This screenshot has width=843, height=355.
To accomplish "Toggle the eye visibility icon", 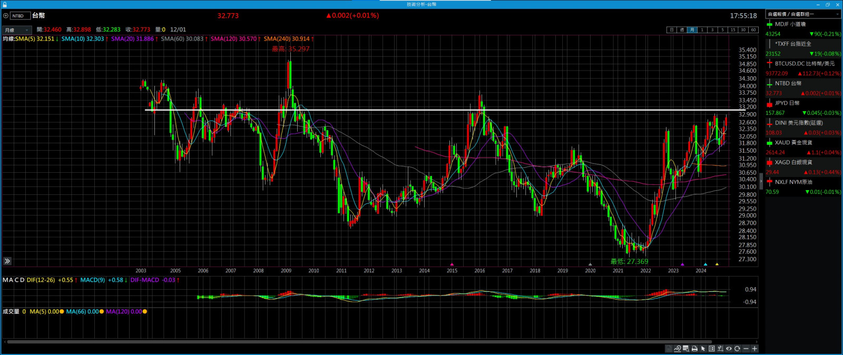I will [x=729, y=349].
